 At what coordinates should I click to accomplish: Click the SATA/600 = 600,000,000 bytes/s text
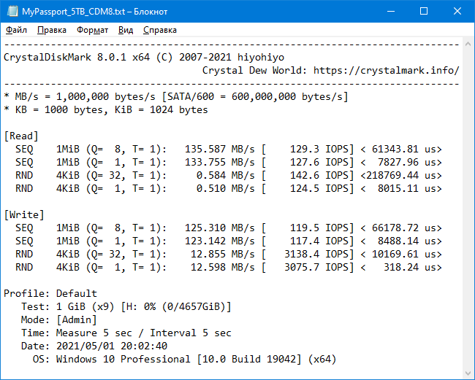255,97
